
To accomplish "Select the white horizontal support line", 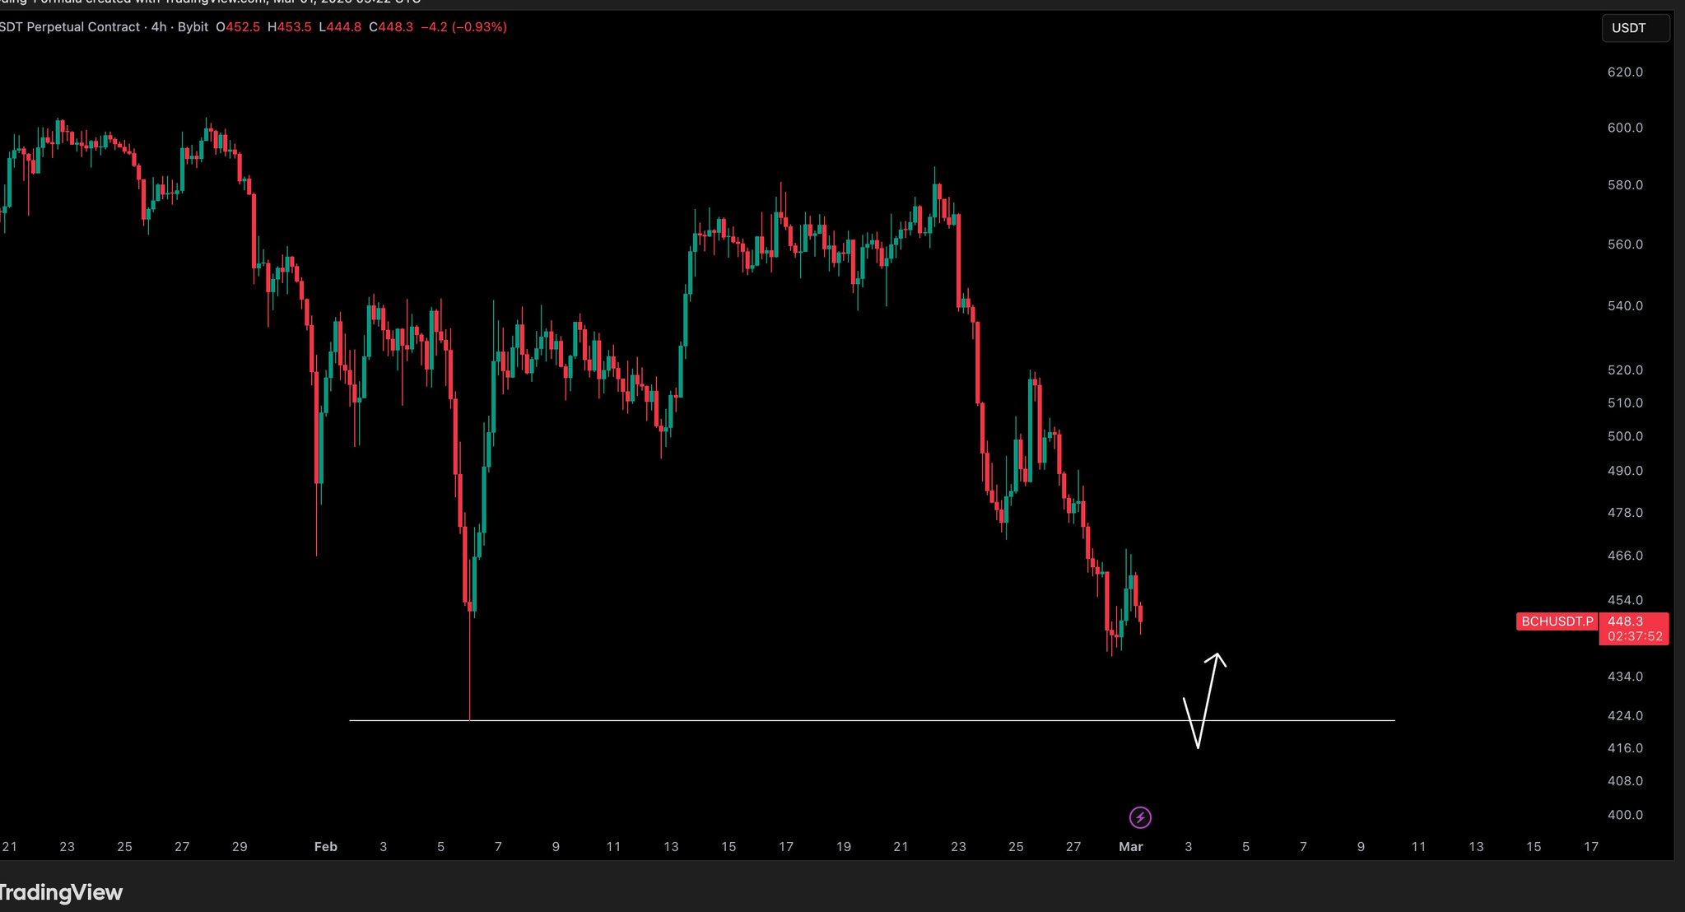I will (823, 720).
